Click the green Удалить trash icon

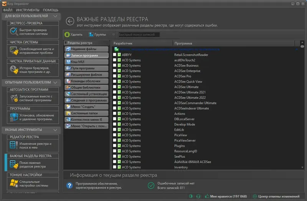(67, 35)
